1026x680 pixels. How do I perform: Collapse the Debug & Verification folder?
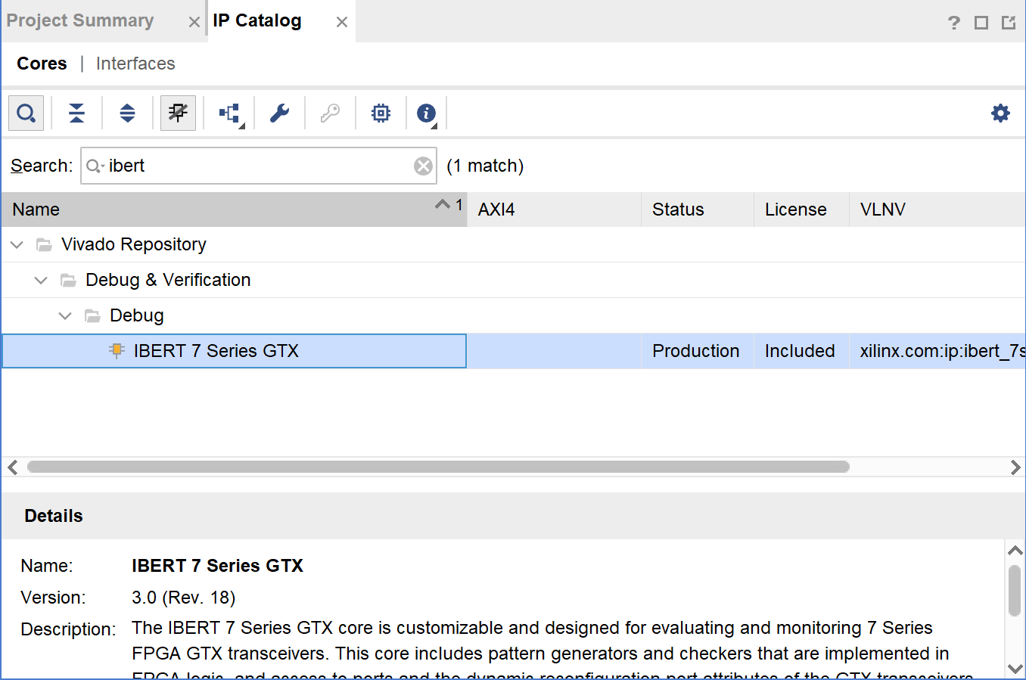[41, 281]
